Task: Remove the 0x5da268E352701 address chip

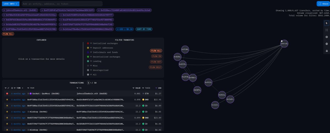Action: pos(4,24)
